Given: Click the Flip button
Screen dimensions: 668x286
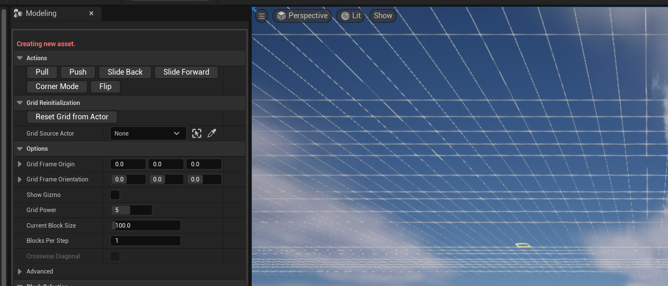Looking at the screenshot, I should [105, 86].
